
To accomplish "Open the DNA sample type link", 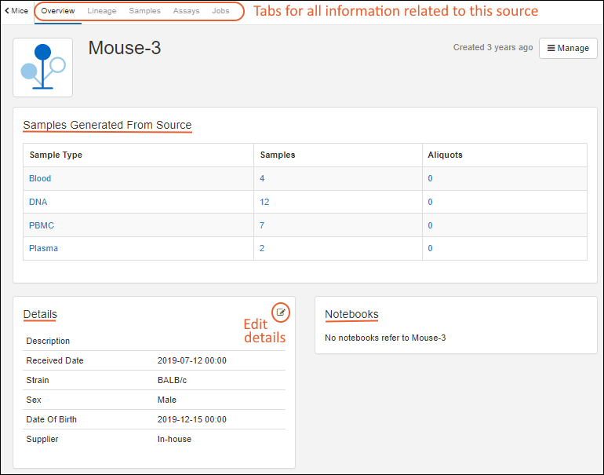I will pyautogui.click(x=38, y=202).
